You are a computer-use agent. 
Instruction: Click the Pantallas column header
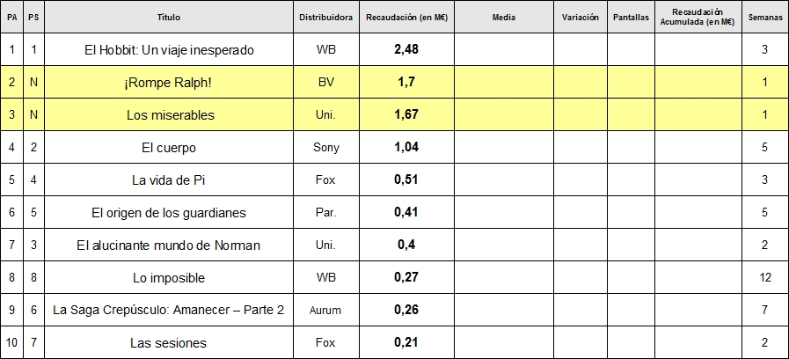[631, 17]
